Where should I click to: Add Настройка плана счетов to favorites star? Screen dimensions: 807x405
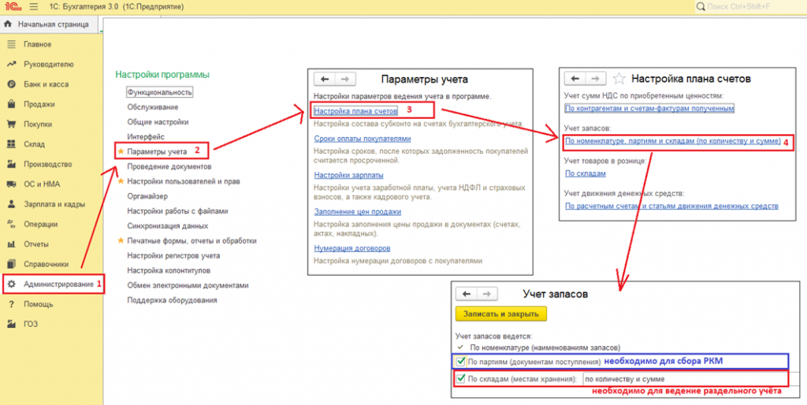point(620,79)
